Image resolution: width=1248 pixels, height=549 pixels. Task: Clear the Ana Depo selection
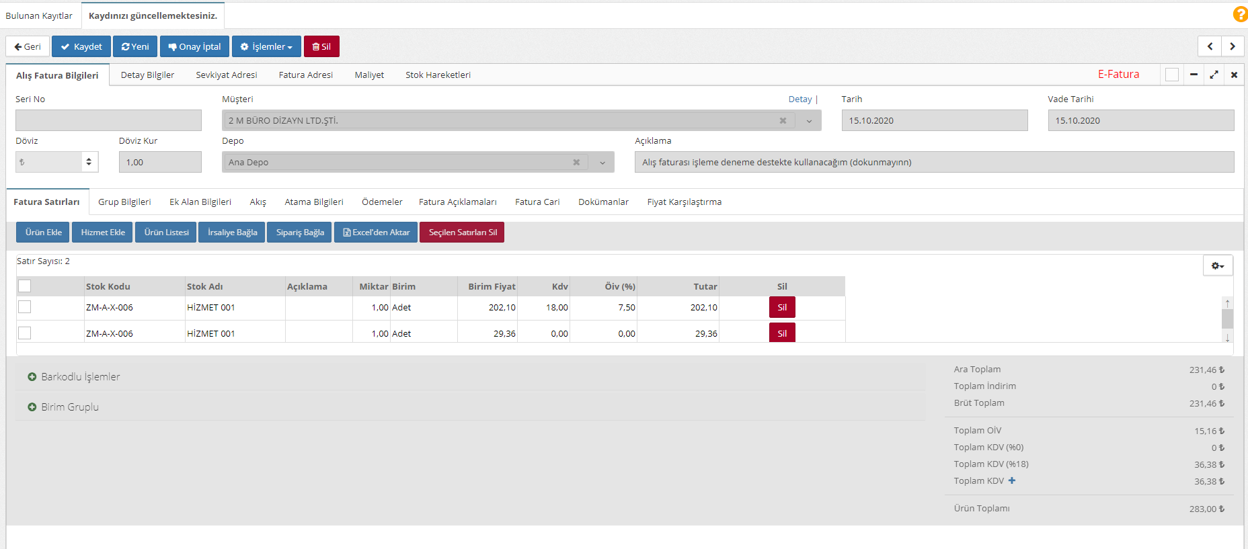[576, 163]
